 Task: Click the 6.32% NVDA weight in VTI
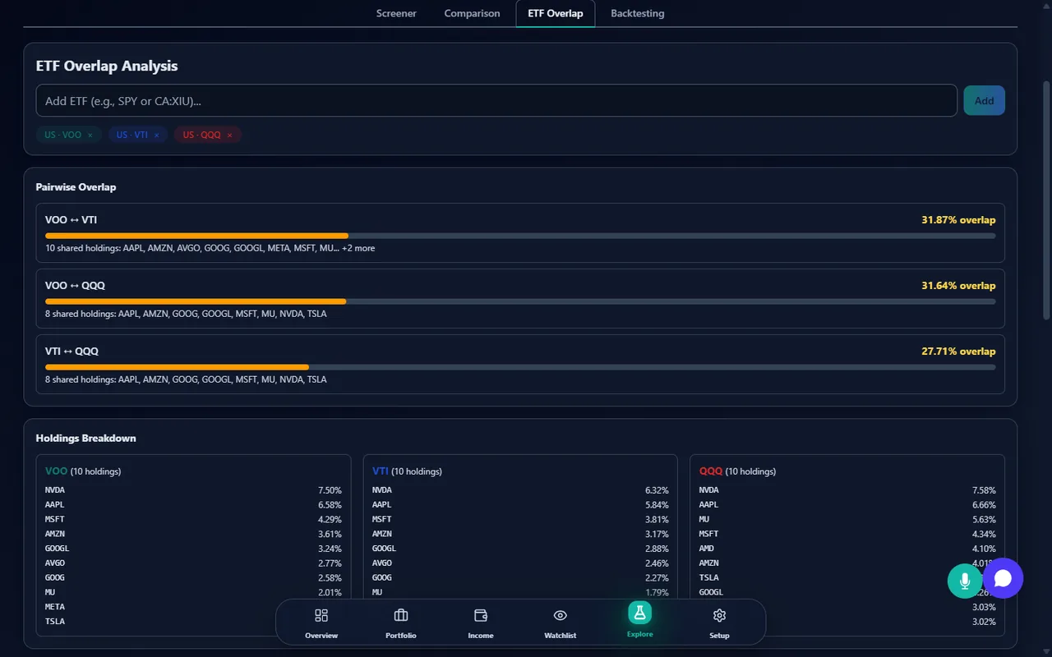tap(657, 490)
